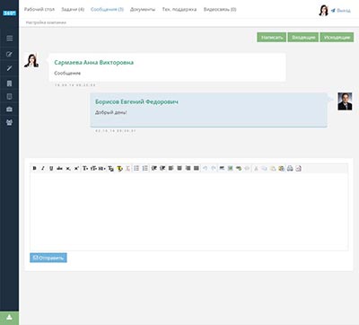Click the Выход logout link
Screen dimensions: 359x325
pos(341,11)
